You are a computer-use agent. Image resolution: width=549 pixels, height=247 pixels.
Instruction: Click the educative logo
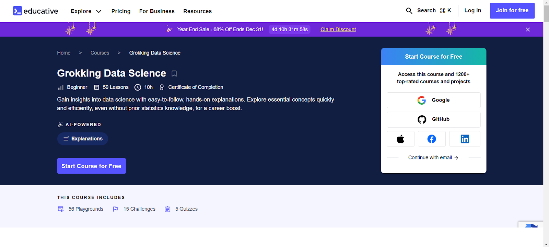click(35, 11)
